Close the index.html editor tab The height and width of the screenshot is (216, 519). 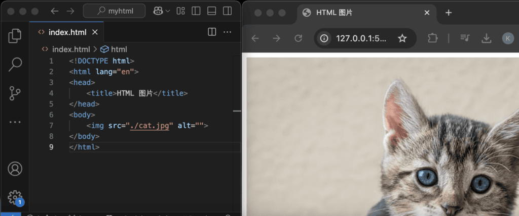click(95, 32)
